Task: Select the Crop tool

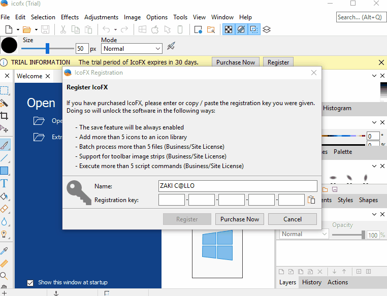Action: [x=5, y=116]
